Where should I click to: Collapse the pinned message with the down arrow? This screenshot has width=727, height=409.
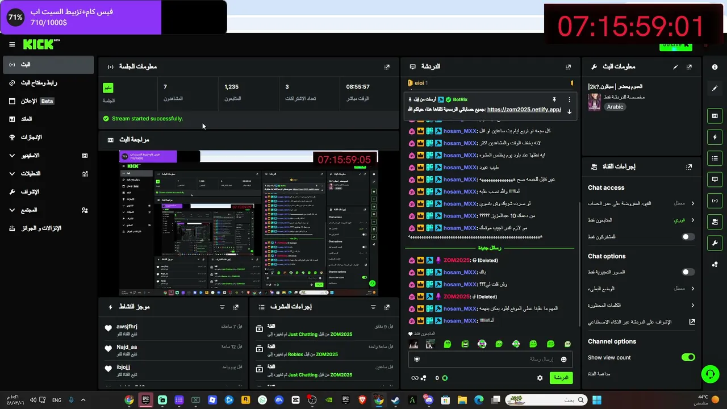[x=569, y=111]
